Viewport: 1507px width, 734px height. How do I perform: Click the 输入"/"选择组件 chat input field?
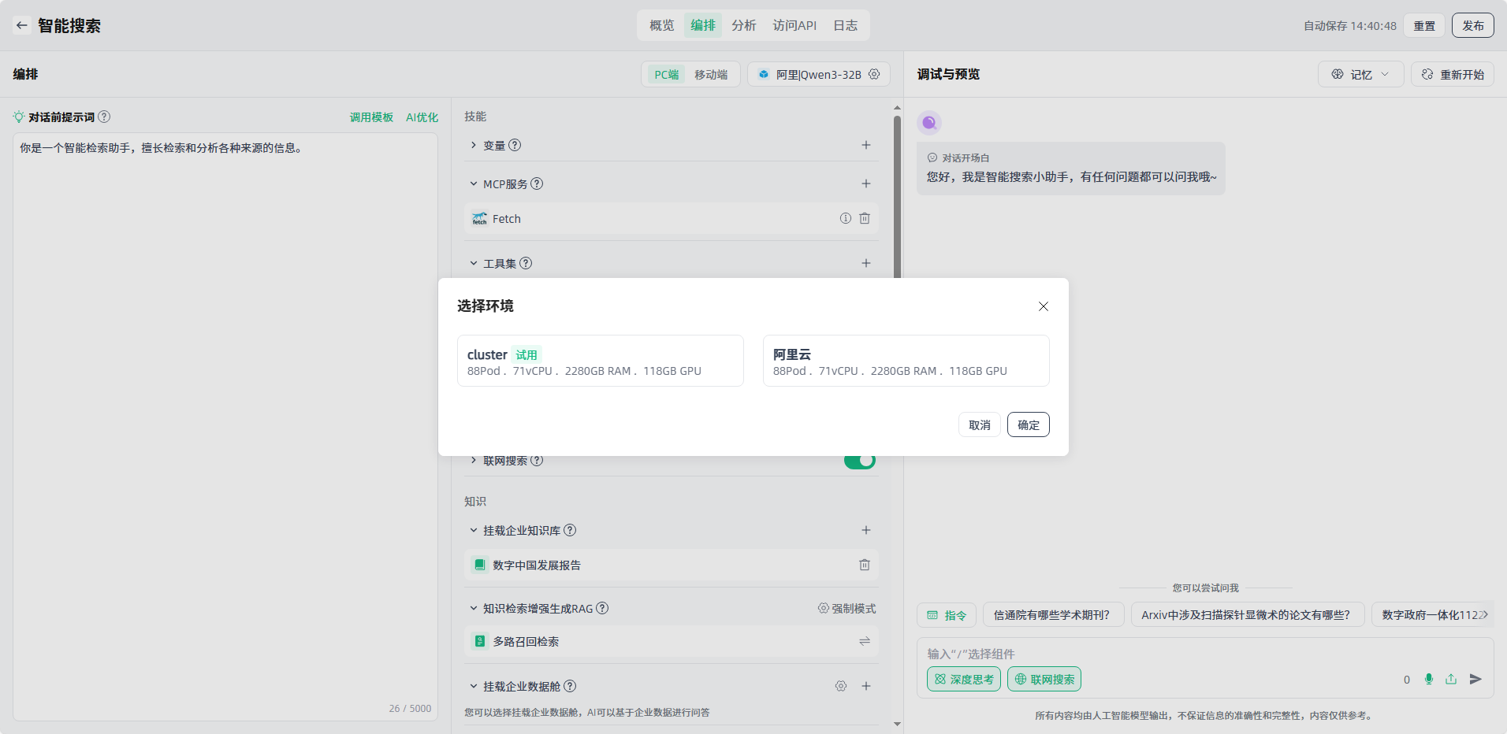tap(1182, 654)
